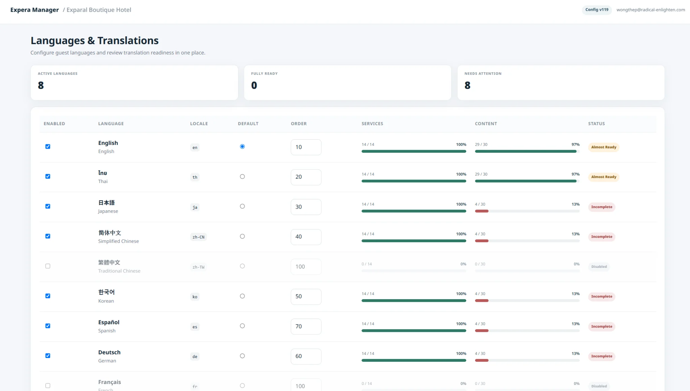Click the DEFAULT column header

(x=248, y=123)
